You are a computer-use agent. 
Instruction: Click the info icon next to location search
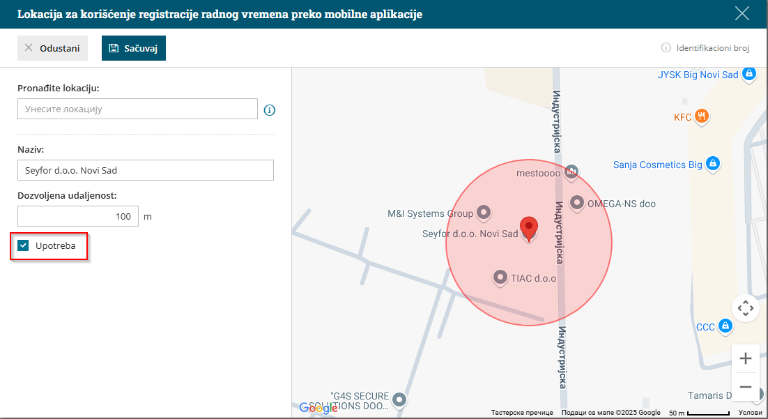tap(270, 109)
